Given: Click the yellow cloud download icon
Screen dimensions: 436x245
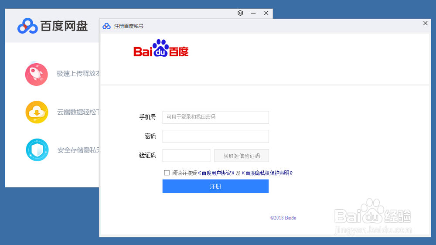Looking at the screenshot, I should point(37,112).
